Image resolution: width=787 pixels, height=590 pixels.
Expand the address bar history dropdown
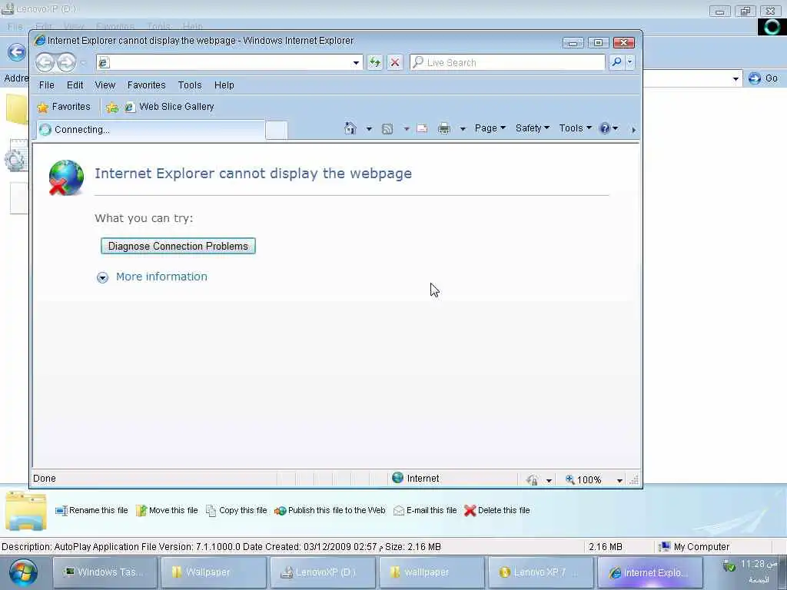tap(356, 63)
